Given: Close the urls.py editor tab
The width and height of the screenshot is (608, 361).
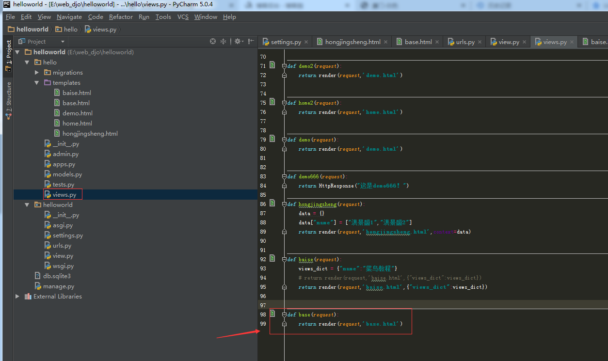Looking at the screenshot, I should 480,42.
